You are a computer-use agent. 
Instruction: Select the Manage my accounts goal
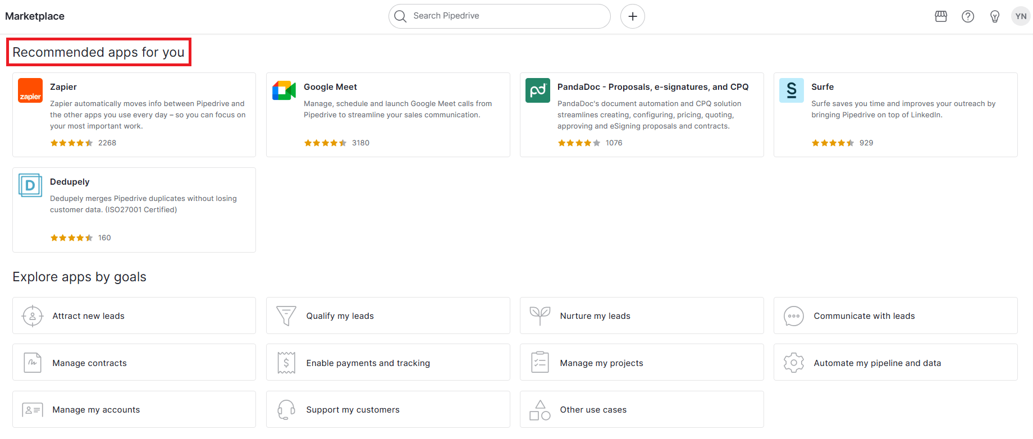point(134,409)
